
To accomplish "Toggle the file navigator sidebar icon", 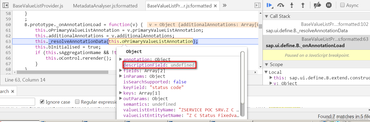I will 5,5.
